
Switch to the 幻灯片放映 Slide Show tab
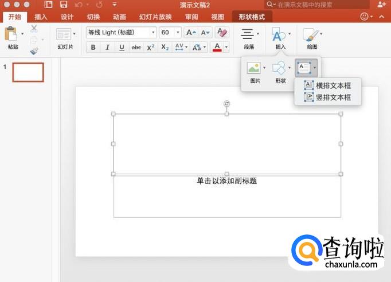[x=155, y=17]
